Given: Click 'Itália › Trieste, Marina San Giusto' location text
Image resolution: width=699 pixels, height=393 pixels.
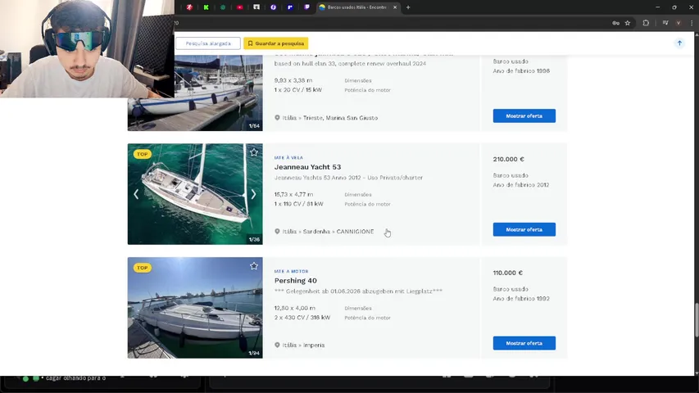Looking at the screenshot, I should click(330, 118).
